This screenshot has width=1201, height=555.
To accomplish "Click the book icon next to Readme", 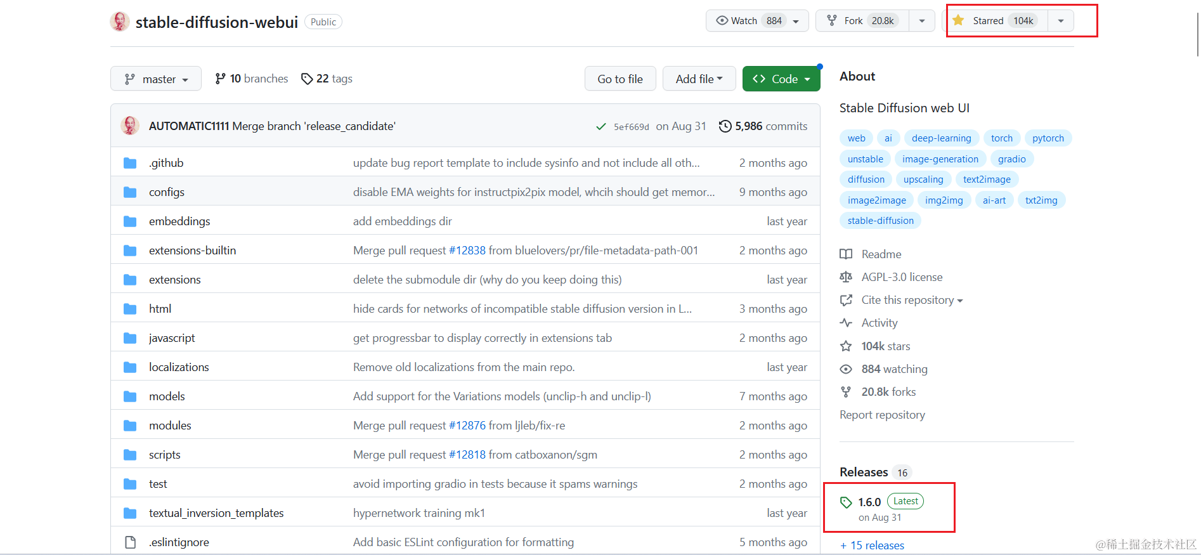I will click(x=846, y=254).
